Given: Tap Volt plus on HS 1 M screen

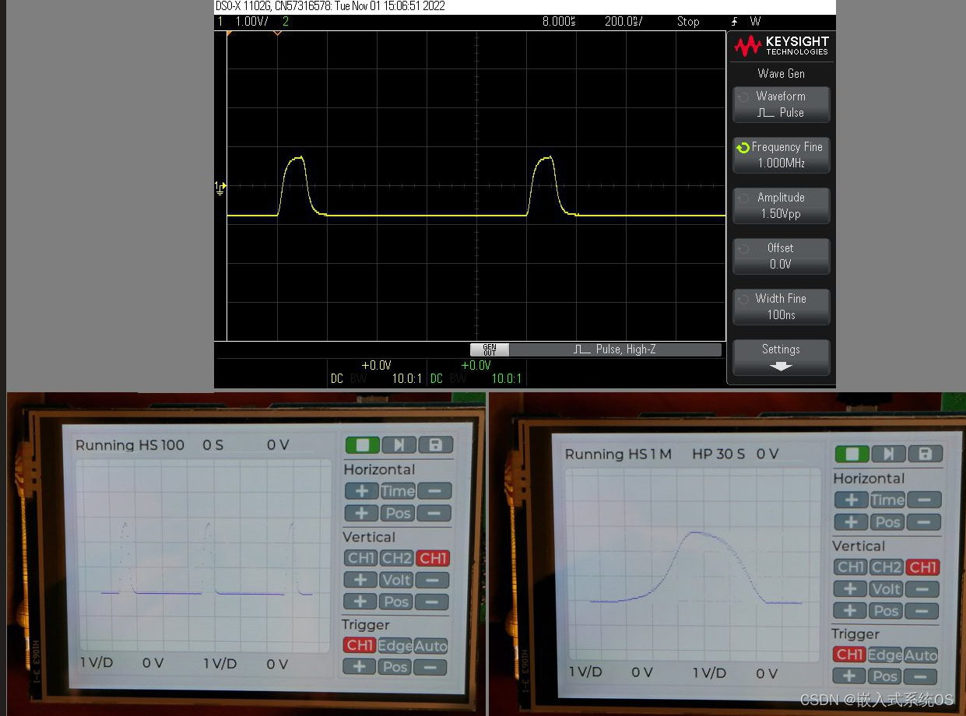Looking at the screenshot, I should (x=851, y=589).
